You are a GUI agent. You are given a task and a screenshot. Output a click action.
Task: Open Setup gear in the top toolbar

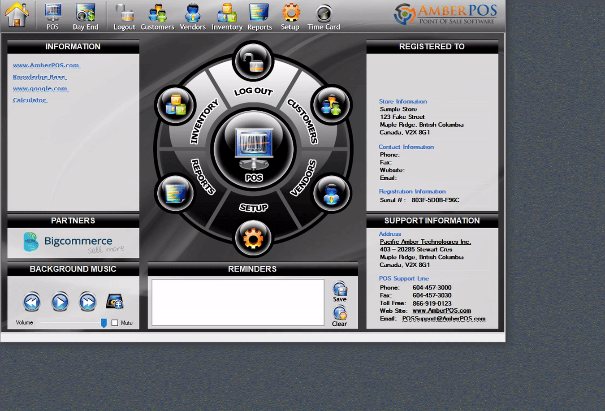[290, 17]
